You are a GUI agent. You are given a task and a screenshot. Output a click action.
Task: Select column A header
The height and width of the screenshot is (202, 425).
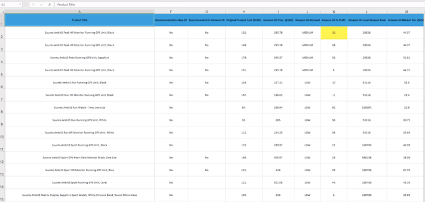pos(80,12)
